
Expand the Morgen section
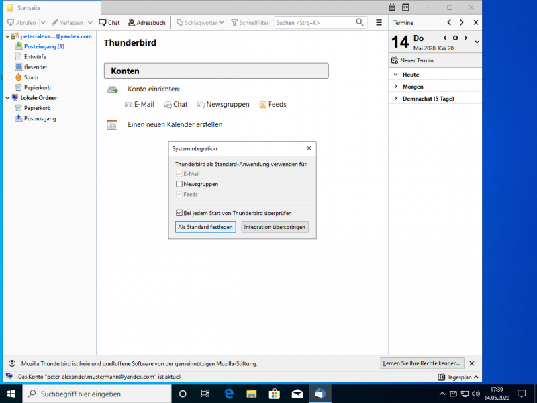(396, 87)
